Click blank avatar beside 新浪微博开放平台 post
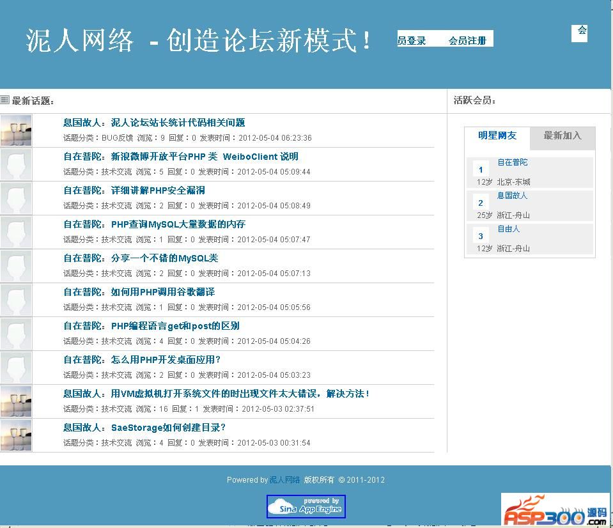This screenshot has height=528, width=613. 16,164
